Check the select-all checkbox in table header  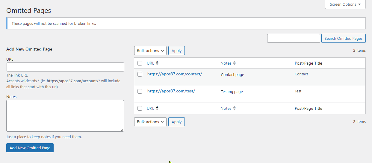point(140,63)
